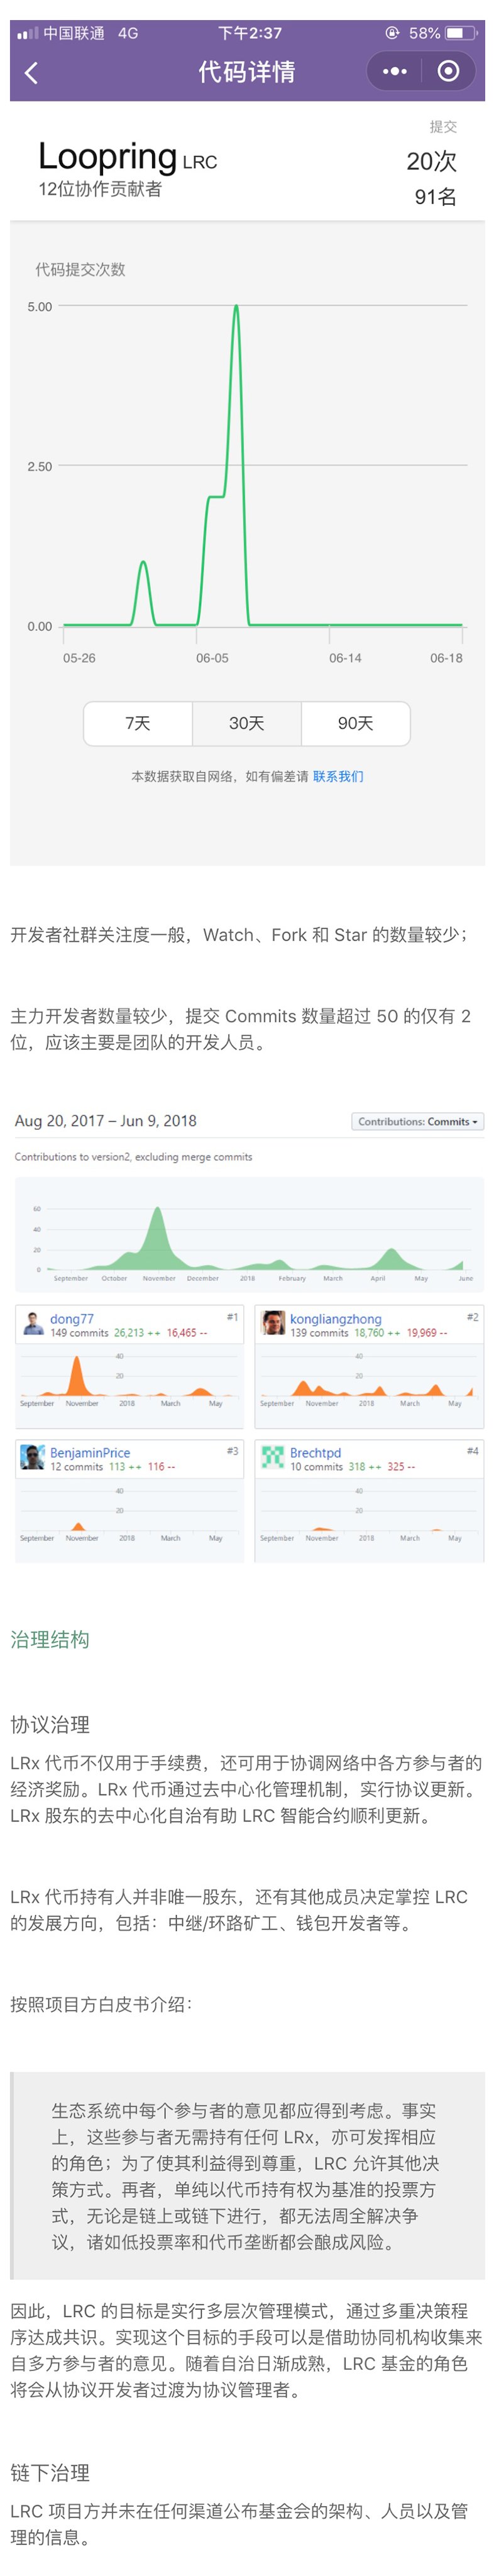Image resolution: width=494 pixels, height=2576 pixels.
Task: Open Brechtpd contributor profile link
Action: (315, 1452)
